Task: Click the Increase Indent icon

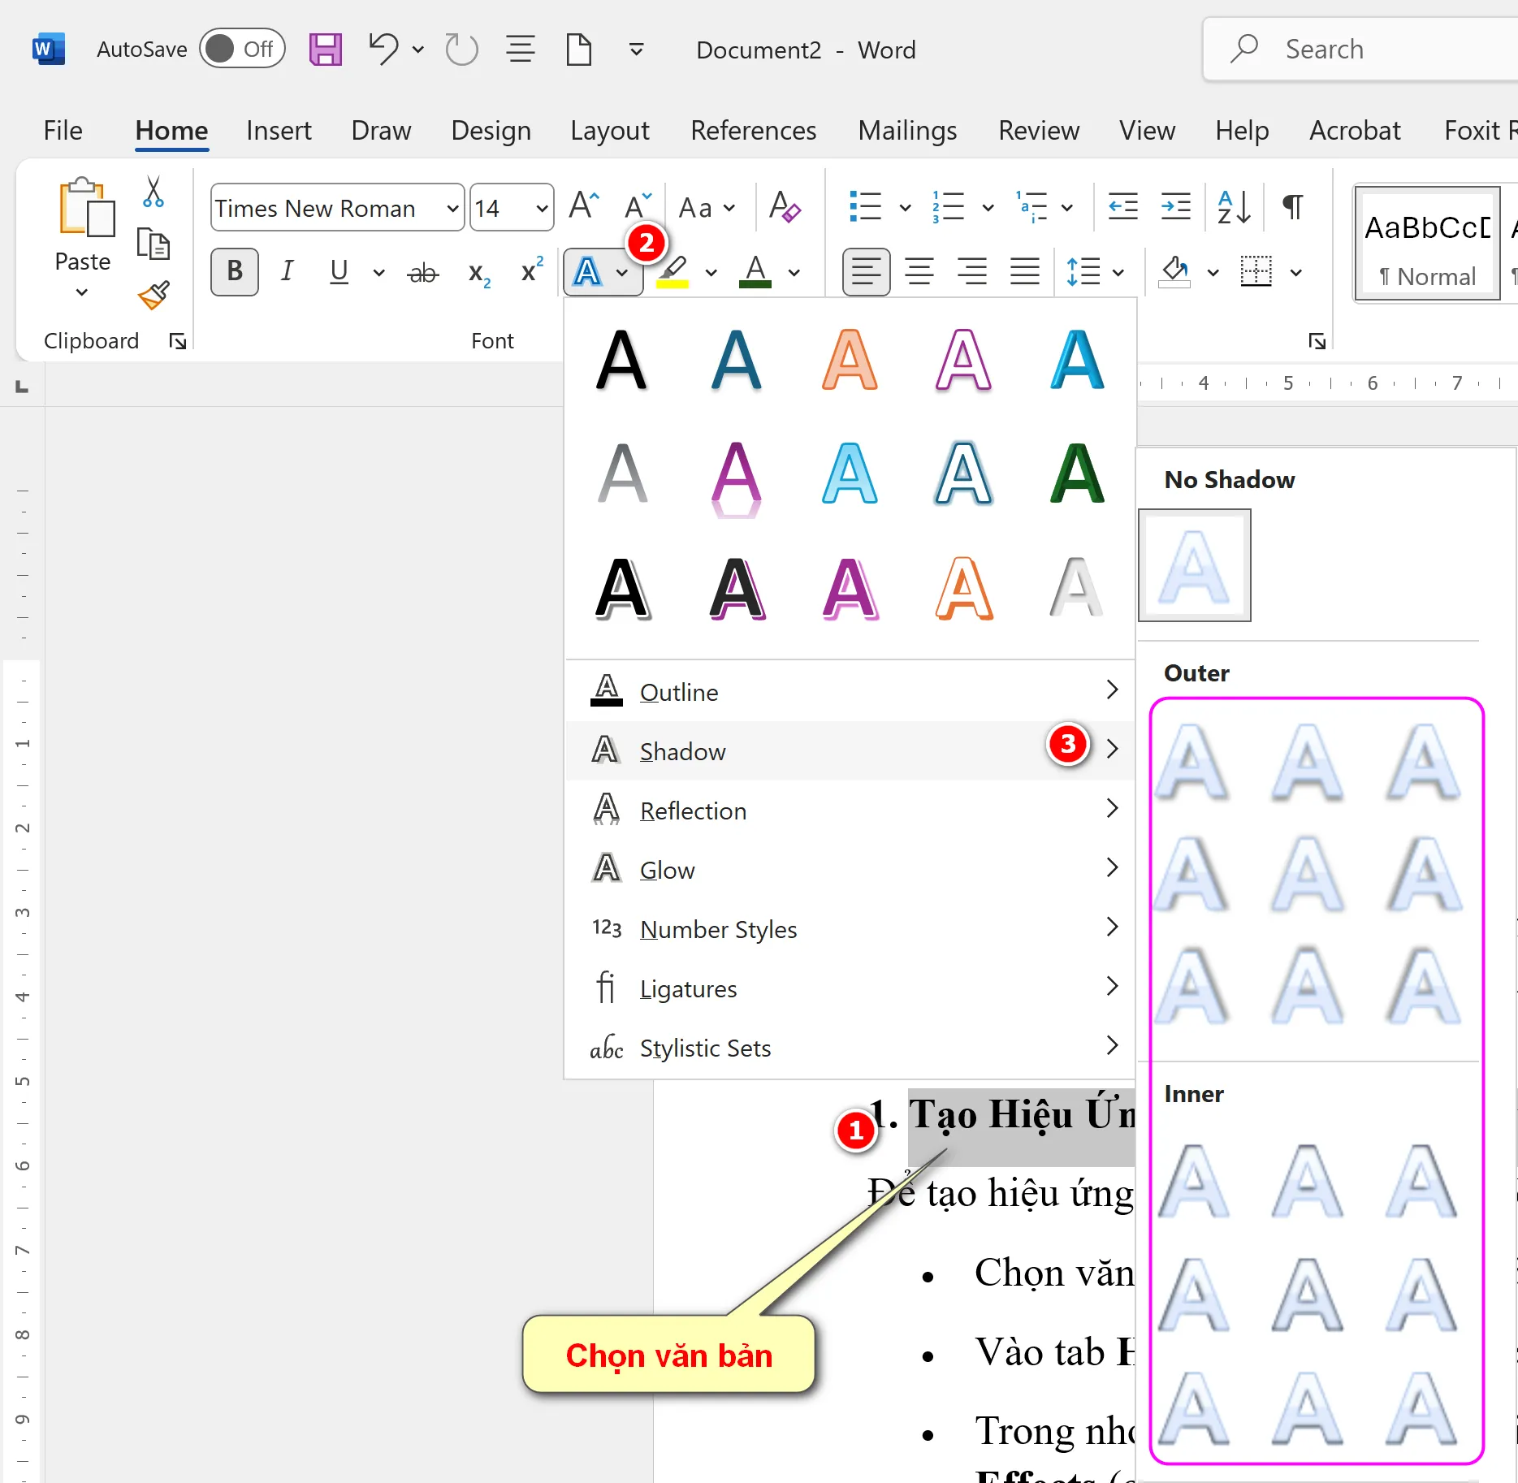Action: point(1175,207)
